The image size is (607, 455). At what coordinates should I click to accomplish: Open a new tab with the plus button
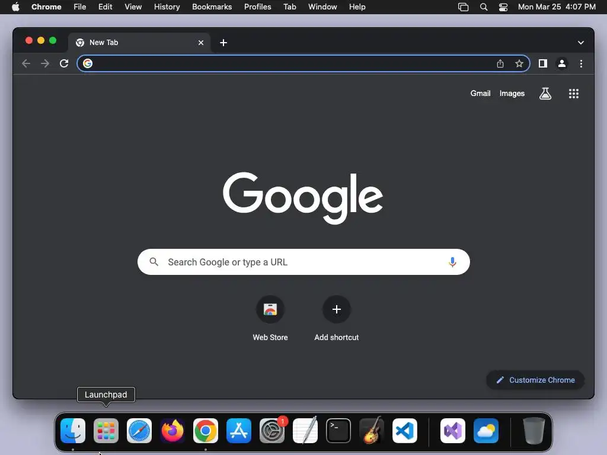223,43
